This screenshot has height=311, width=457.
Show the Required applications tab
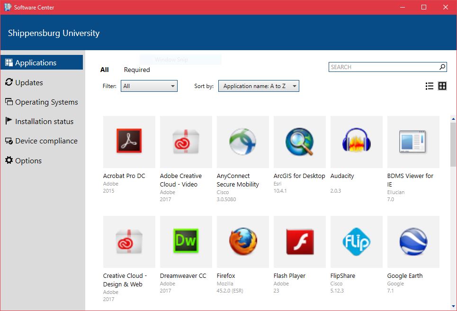137,70
